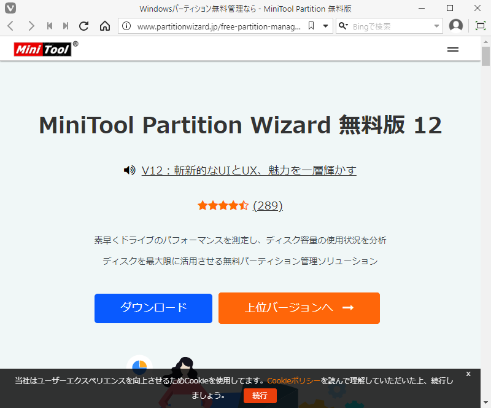The image size is (491, 408).
Task: Click the rewind history button
Action: pyautogui.click(x=50, y=26)
